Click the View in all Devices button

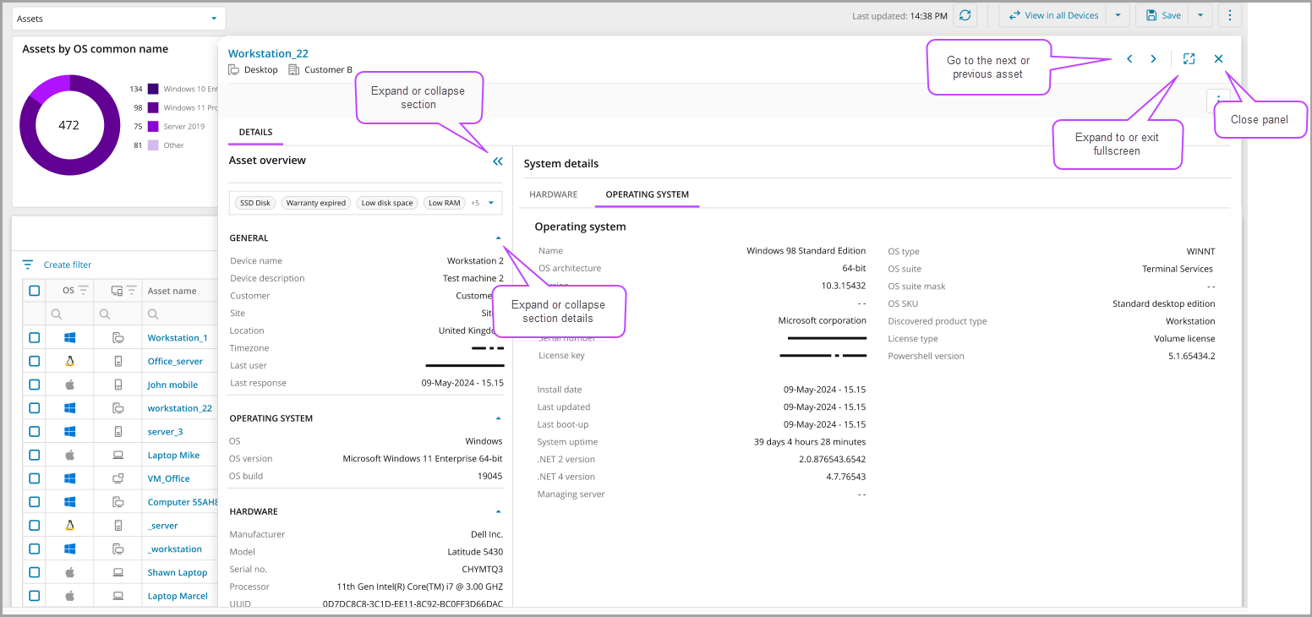(1053, 15)
